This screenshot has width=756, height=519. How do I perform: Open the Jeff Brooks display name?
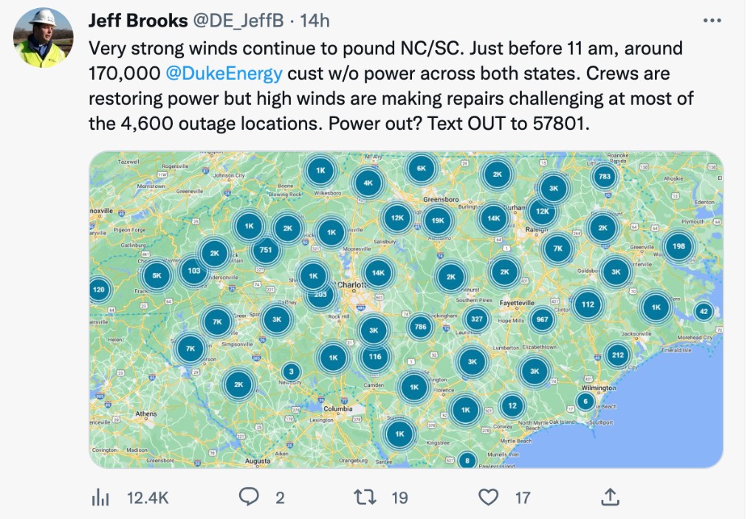(137, 21)
